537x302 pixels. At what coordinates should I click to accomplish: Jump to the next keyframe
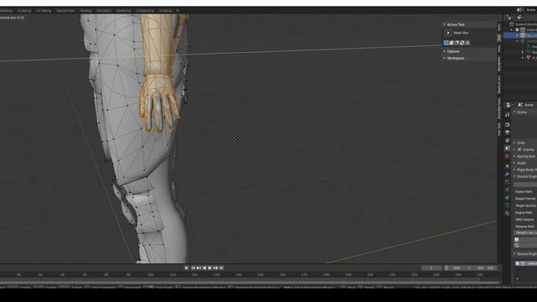tap(216, 268)
